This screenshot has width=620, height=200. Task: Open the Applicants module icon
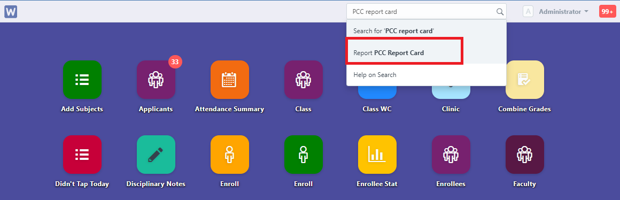pyautogui.click(x=156, y=80)
